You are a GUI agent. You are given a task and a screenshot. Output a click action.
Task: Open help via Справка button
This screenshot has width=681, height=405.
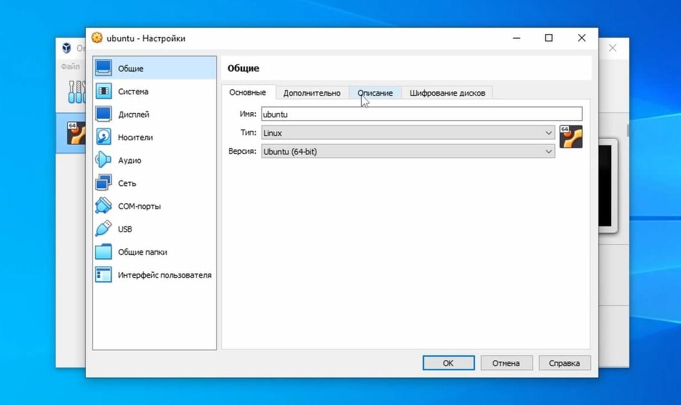click(565, 363)
